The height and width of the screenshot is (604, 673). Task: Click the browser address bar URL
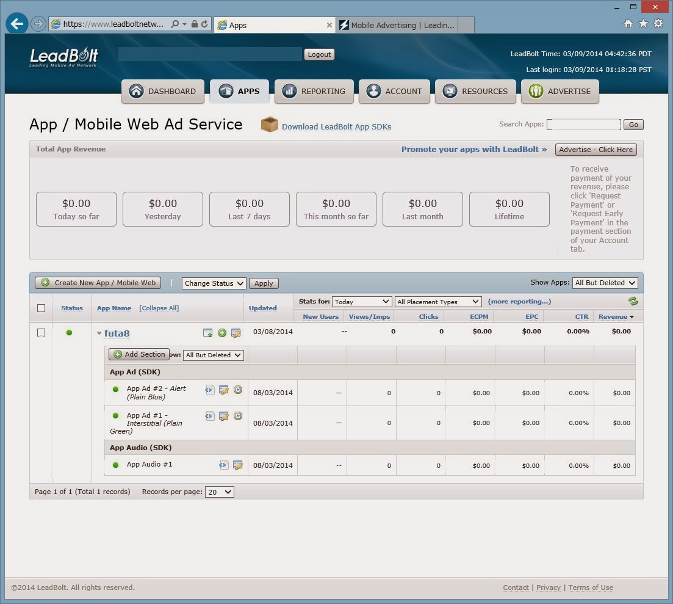coord(113,24)
